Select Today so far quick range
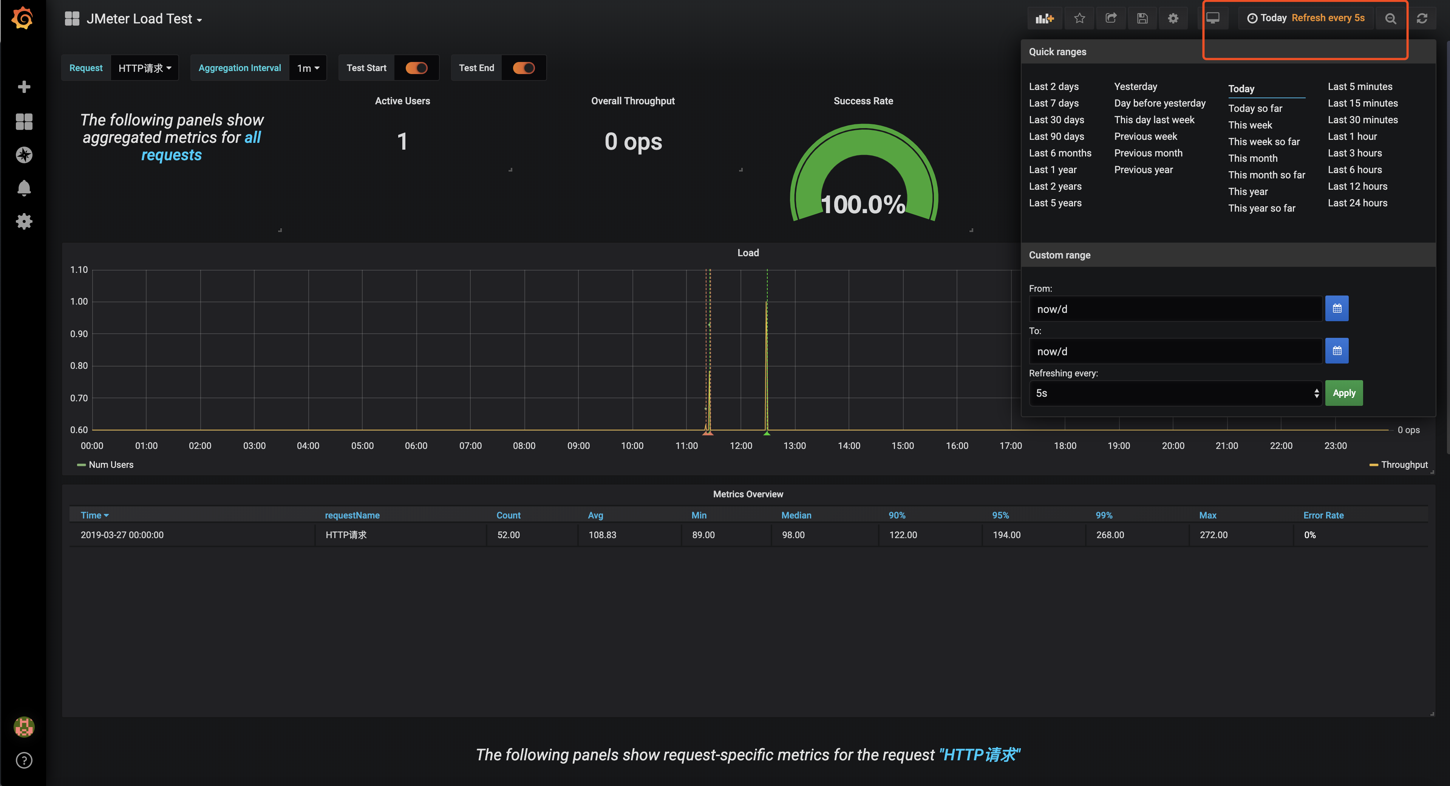The image size is (1450, 786). 1255,108
